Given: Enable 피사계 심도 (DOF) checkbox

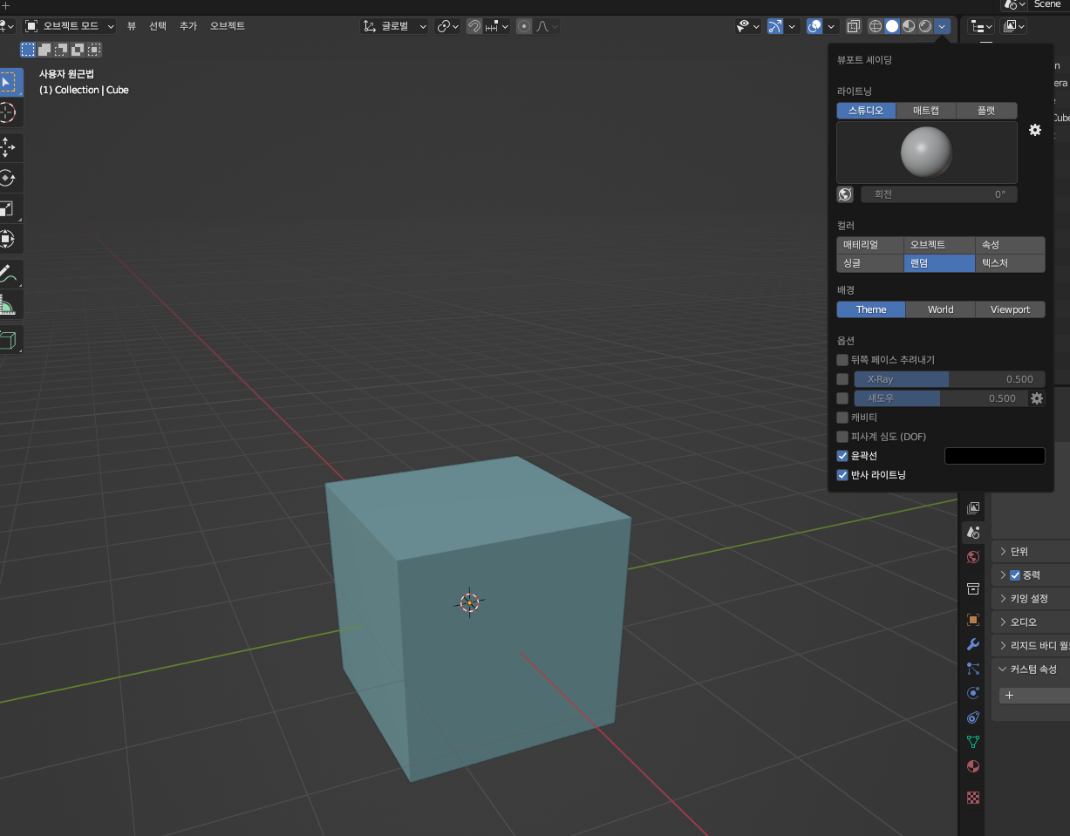Looking at the screenshot, I should [842, 437].
